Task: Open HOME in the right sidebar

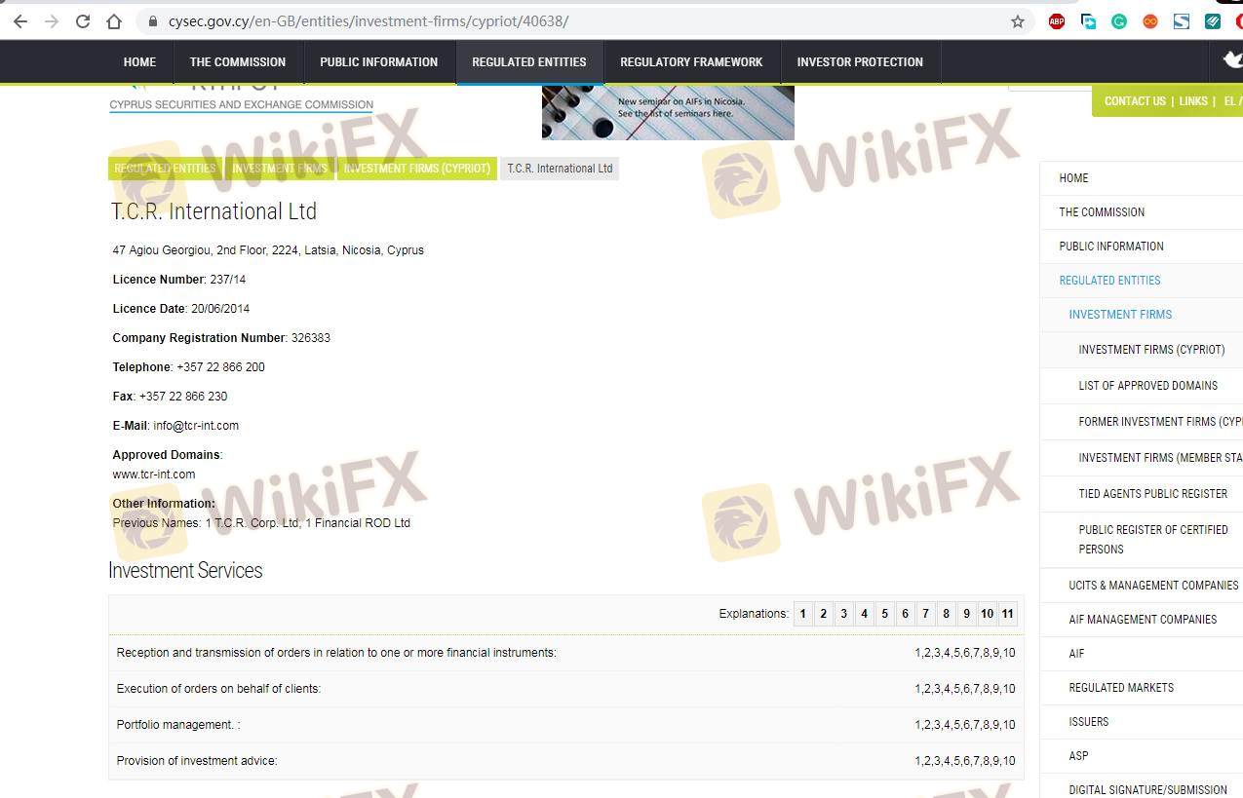Action: [1142, 178]
